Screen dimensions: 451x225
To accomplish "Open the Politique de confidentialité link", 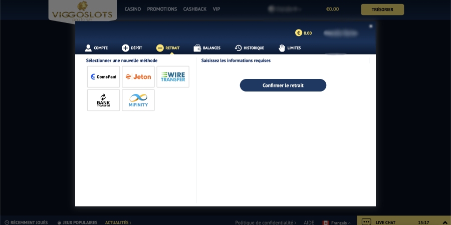I will click(x=265, y=222).
